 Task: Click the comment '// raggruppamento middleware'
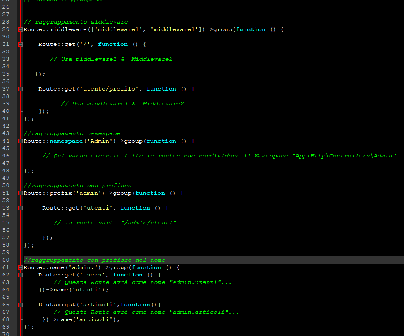pos(76,22)
